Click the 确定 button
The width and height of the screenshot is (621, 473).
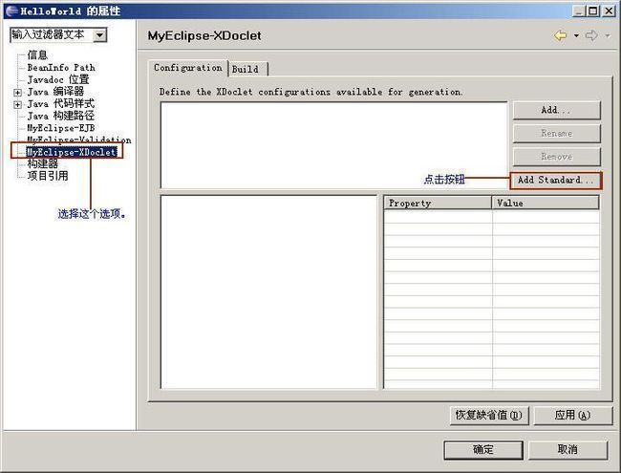click(483, 450)
